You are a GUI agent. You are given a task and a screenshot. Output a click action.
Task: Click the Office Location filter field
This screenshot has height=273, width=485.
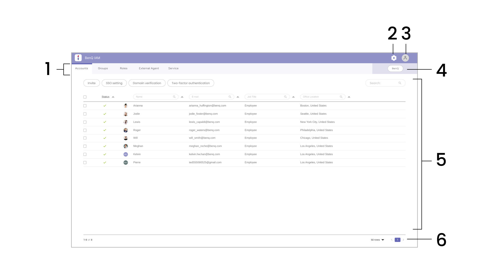[x=319, y=97]
